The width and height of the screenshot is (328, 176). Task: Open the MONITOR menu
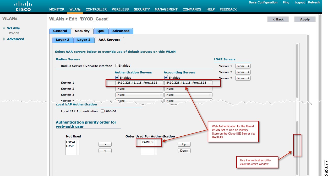[57, 9]
